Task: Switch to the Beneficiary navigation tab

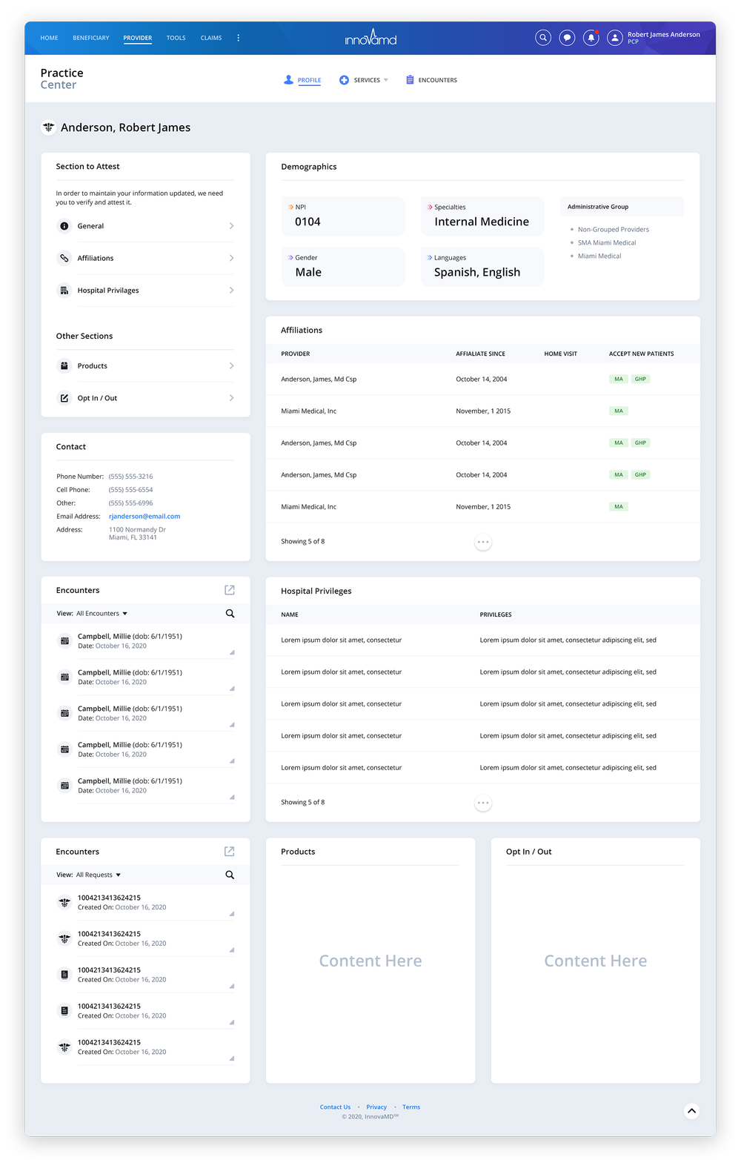Action: point(90,38)
